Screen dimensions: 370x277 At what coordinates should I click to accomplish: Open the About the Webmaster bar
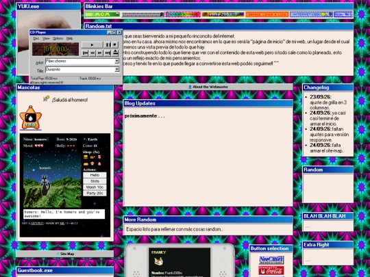coord(208,87)
